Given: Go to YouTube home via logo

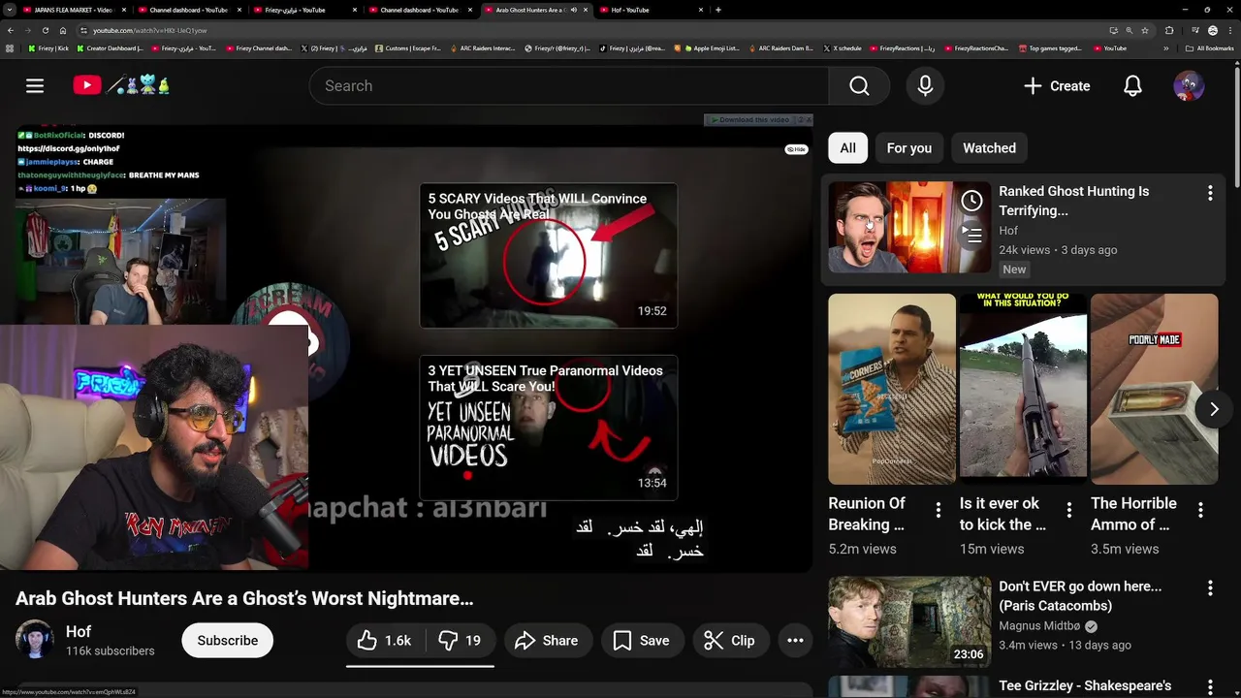Looking at the screenshot, I should 122,85.
